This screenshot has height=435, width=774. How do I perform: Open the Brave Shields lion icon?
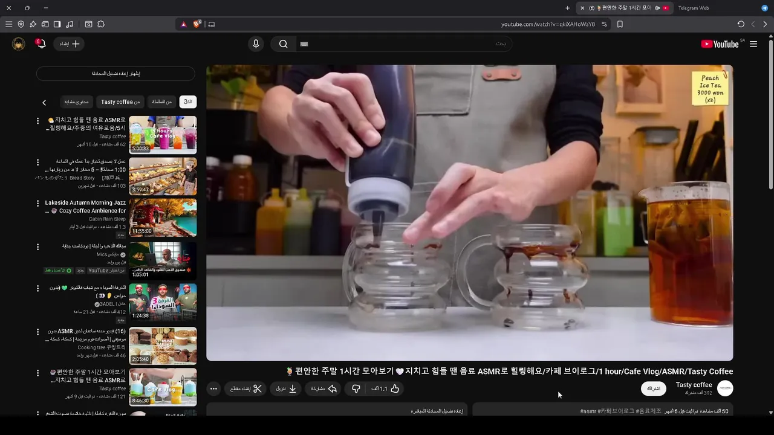[x=197, y=24]
